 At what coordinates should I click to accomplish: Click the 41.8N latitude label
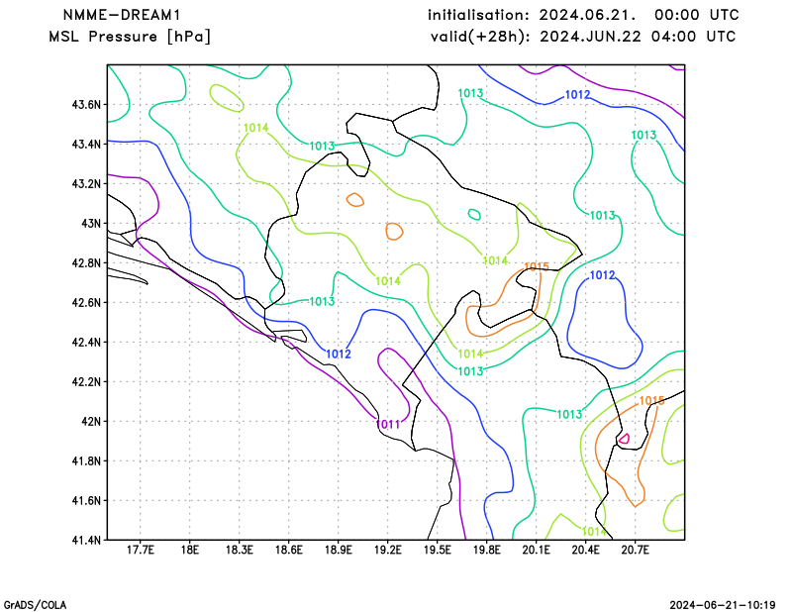tap(86, 460)
